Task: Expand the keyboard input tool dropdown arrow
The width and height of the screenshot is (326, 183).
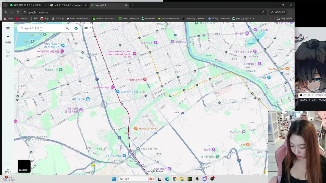Action: pos(90,27)
